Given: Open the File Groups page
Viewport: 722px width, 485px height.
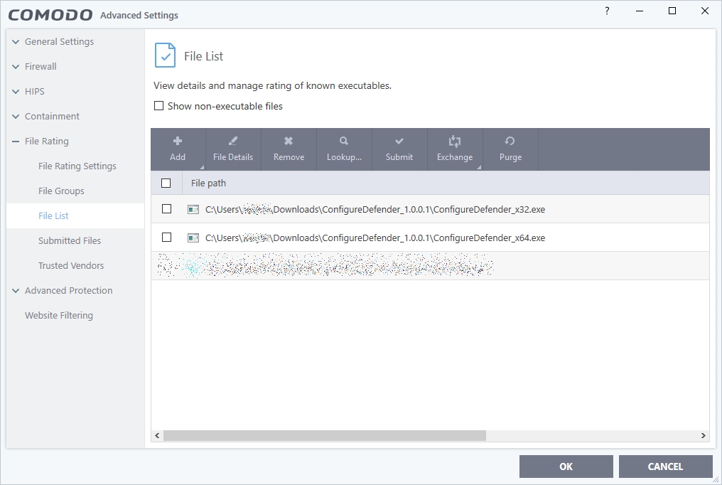Looking at the screenshot, I should (x=61, y=191).
